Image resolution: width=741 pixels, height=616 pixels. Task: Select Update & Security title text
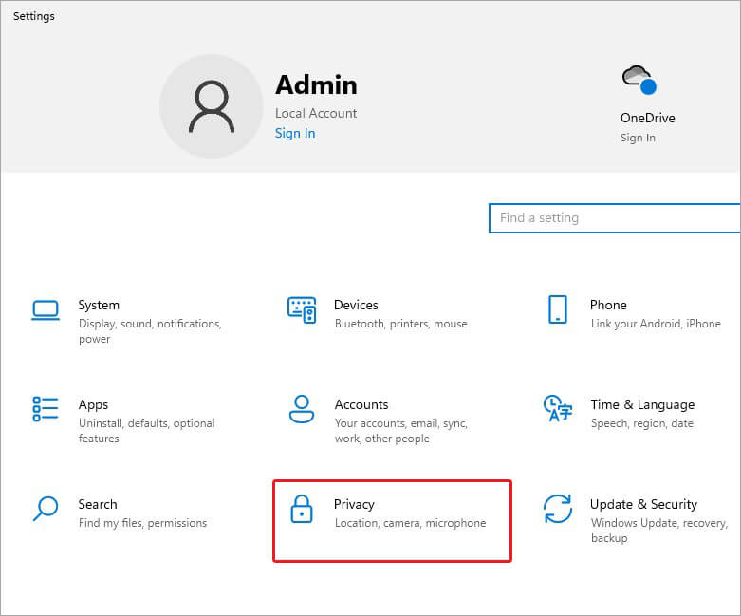pos(643,505)
